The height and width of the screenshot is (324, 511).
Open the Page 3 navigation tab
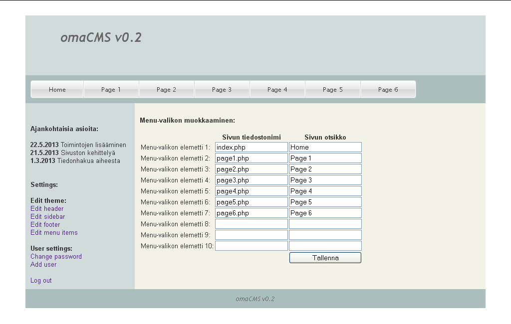[222, 89]
